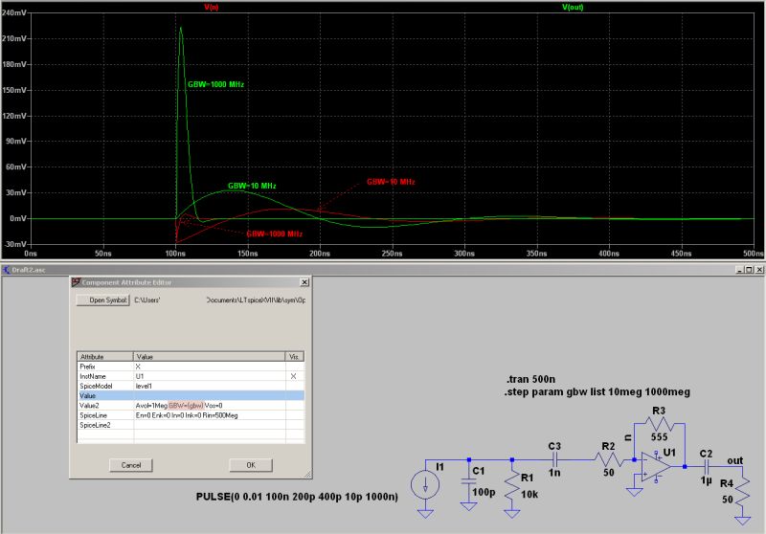
Task: Click the .tran 500n directive
Action: tap(530, 379)
